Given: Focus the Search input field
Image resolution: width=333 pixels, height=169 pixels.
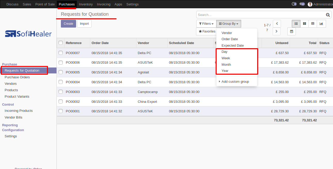Looking at the screenshot, I should 261,15.
